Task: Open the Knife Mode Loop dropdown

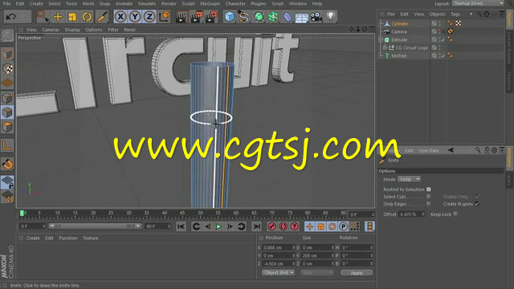Action: pyautogui.click(x=409, y=179)
